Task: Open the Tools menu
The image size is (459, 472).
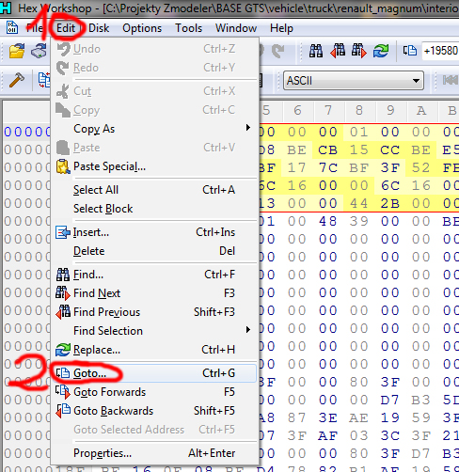Action: [188, 28]
